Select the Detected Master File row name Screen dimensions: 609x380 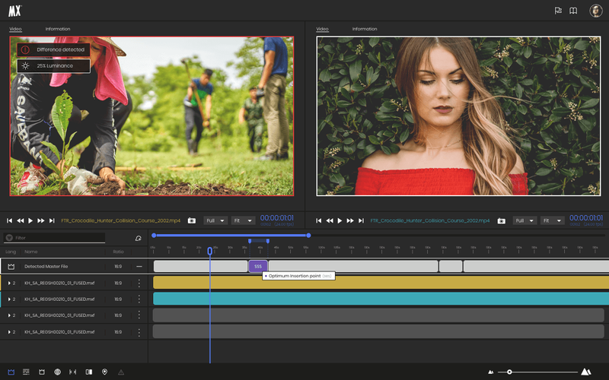pos(46,267)
